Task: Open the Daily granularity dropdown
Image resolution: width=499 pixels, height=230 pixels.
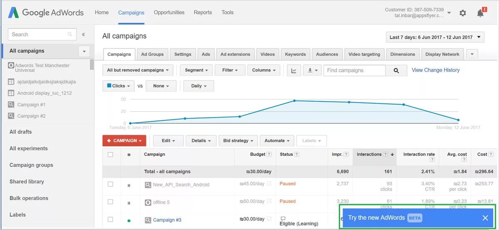Action: point(199,86)
